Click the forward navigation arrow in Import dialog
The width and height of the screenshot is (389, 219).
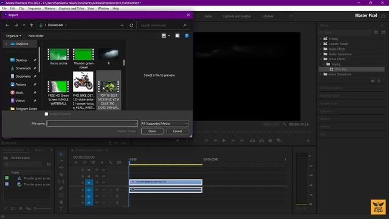(x=16, y=26)
